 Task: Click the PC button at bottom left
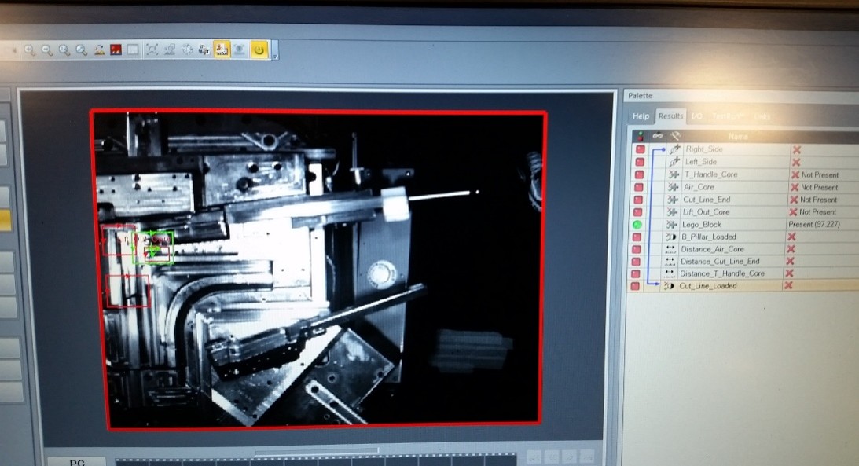77,460
